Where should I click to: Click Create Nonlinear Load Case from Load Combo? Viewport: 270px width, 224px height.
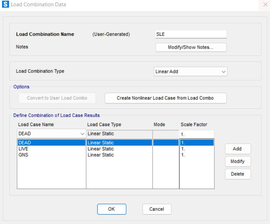(x=165, y=98)
